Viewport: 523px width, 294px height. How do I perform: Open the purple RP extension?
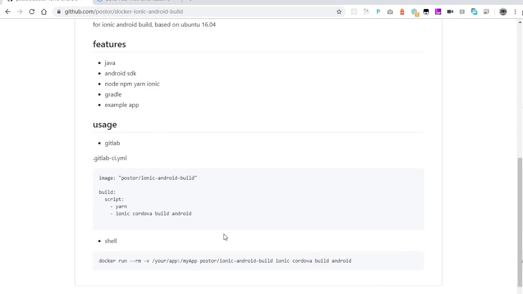tap(438, 12)
